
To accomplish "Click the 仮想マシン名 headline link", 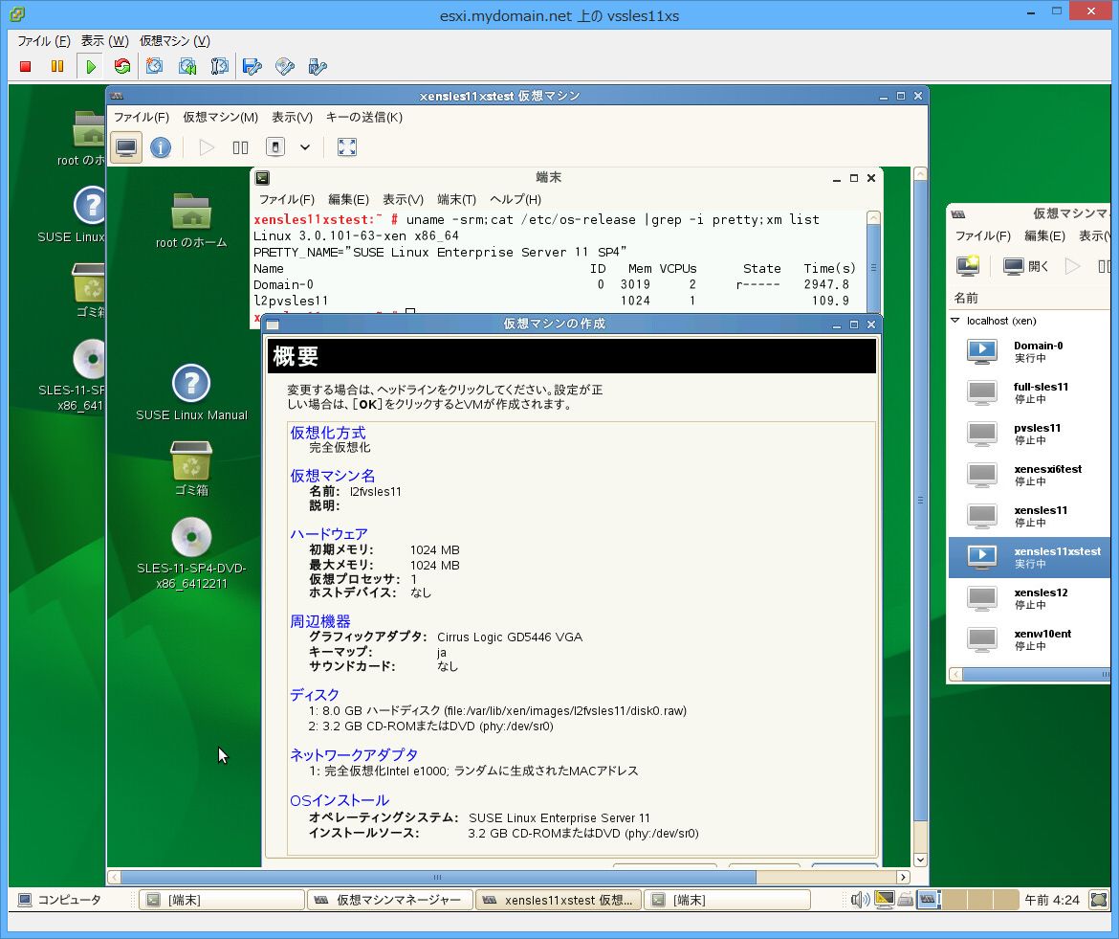I will [x=333, y=476].
